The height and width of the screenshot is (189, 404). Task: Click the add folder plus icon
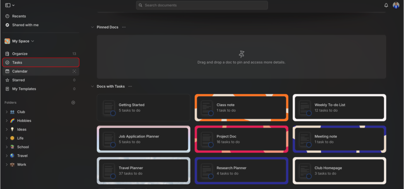(x=73, y=103)
